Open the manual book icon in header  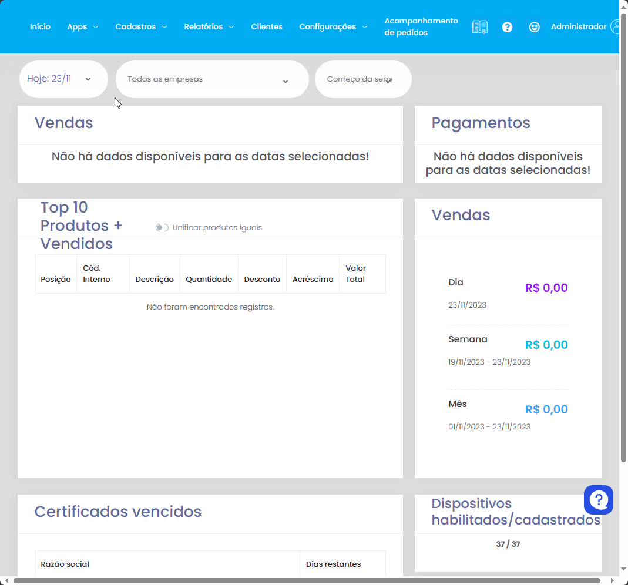(480, 27)
